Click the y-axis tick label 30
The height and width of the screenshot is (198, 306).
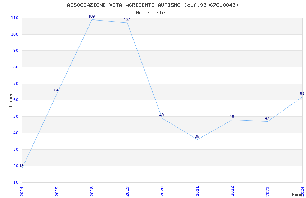16,150
